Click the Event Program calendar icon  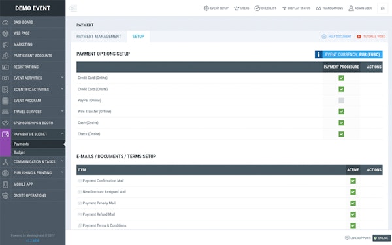5,101
